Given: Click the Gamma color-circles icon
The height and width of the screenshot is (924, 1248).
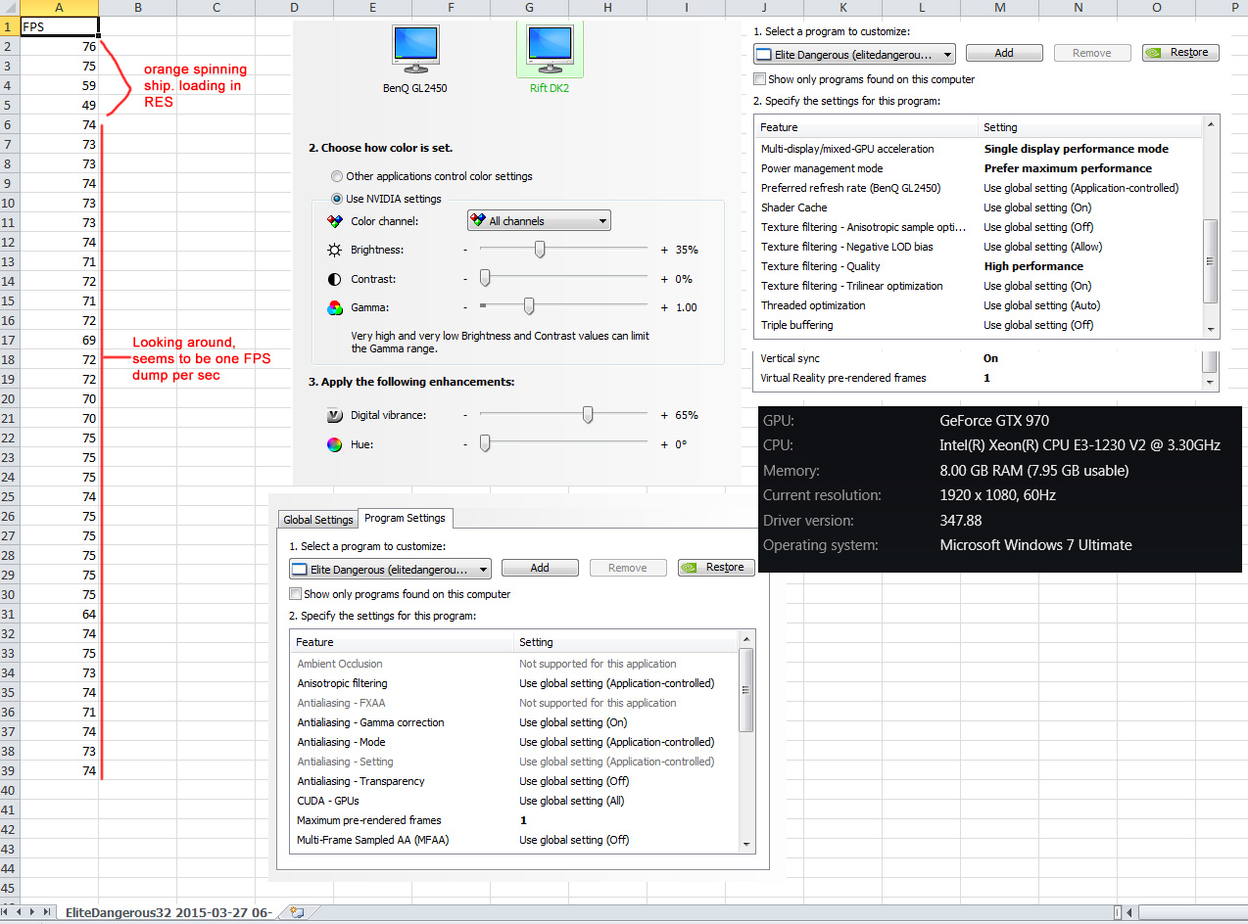Looking at the screenshot, I should click(x=335, y=307).
